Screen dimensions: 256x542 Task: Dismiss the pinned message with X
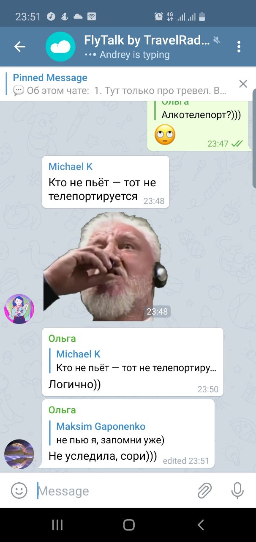(243, 84)
